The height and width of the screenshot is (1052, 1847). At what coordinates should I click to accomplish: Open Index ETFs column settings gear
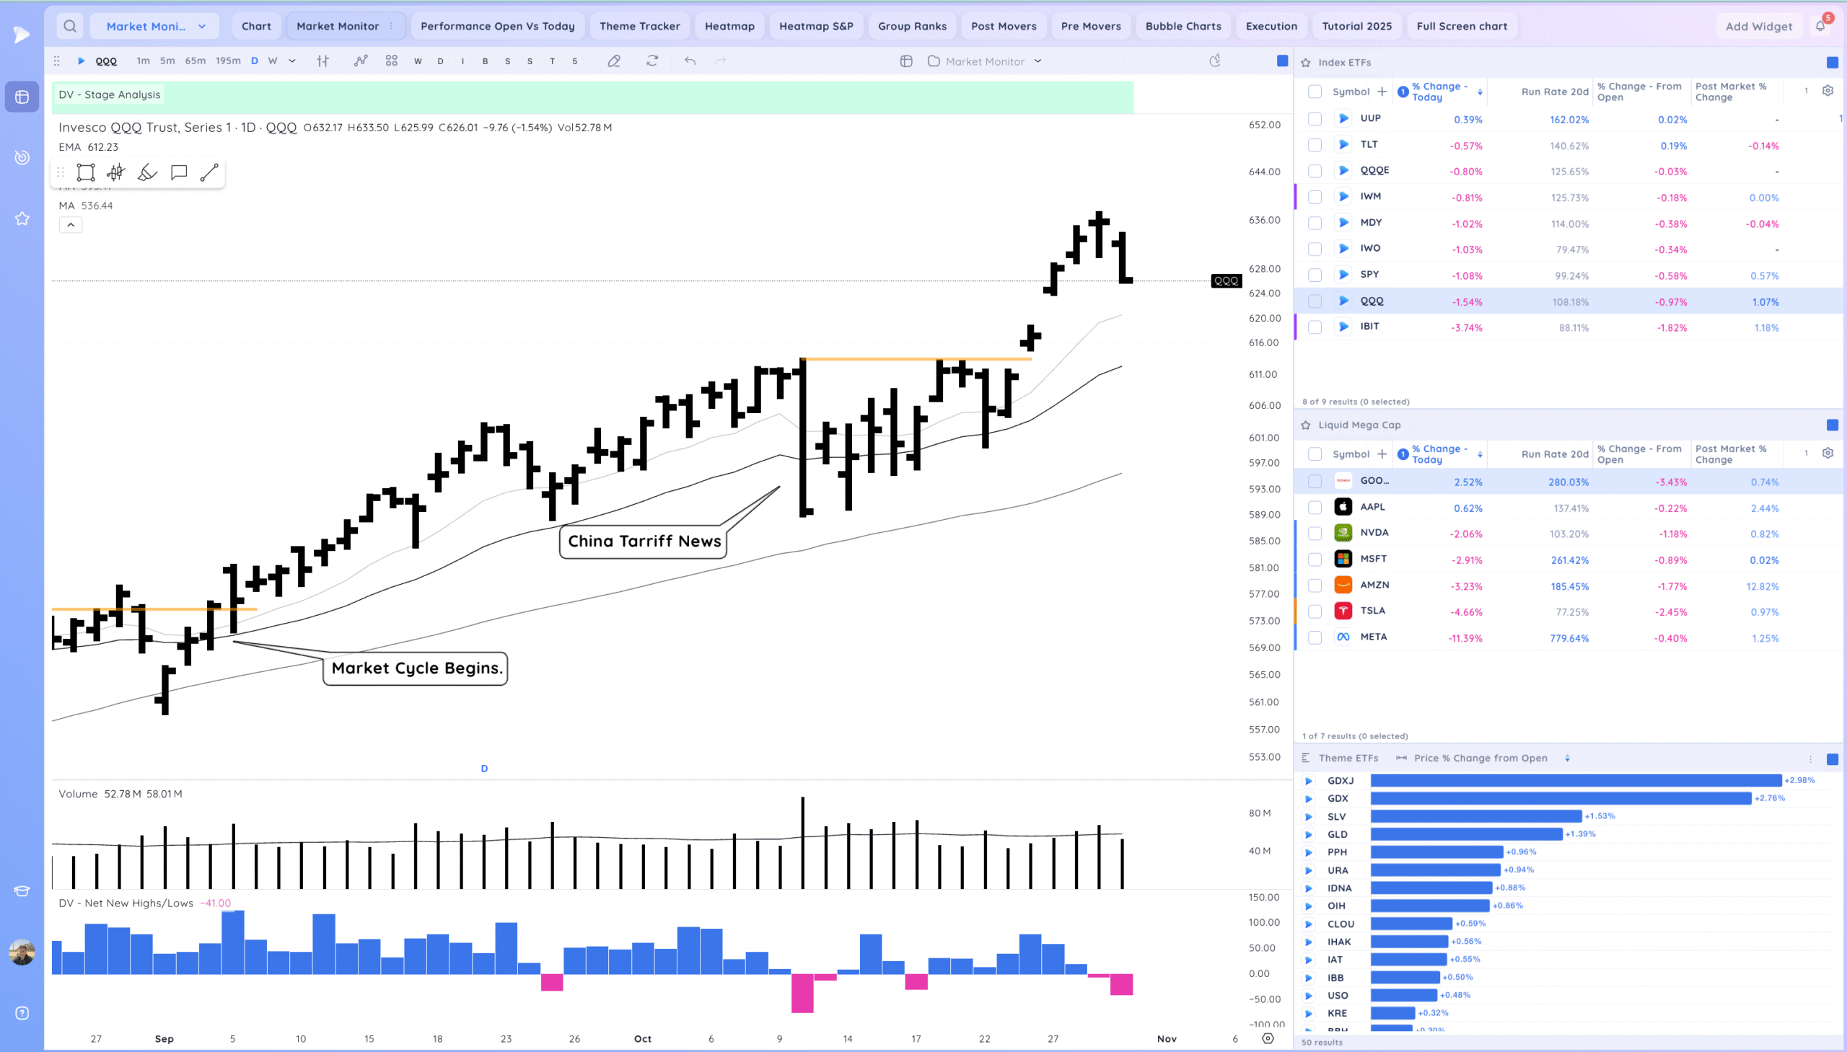click(x=1828, y=91)
